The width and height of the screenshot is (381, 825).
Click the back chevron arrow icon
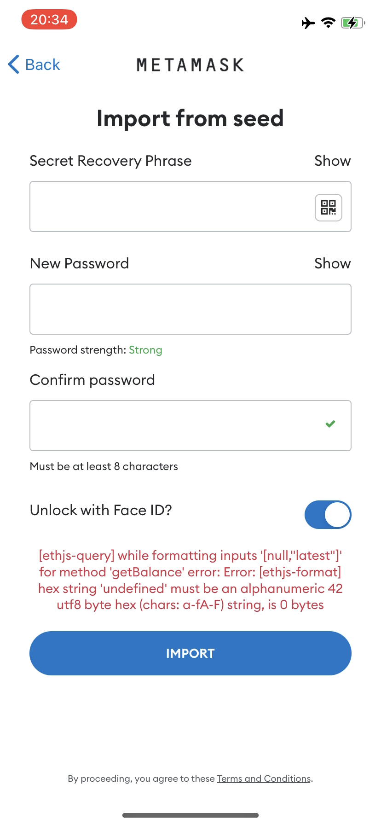[13, 64]
